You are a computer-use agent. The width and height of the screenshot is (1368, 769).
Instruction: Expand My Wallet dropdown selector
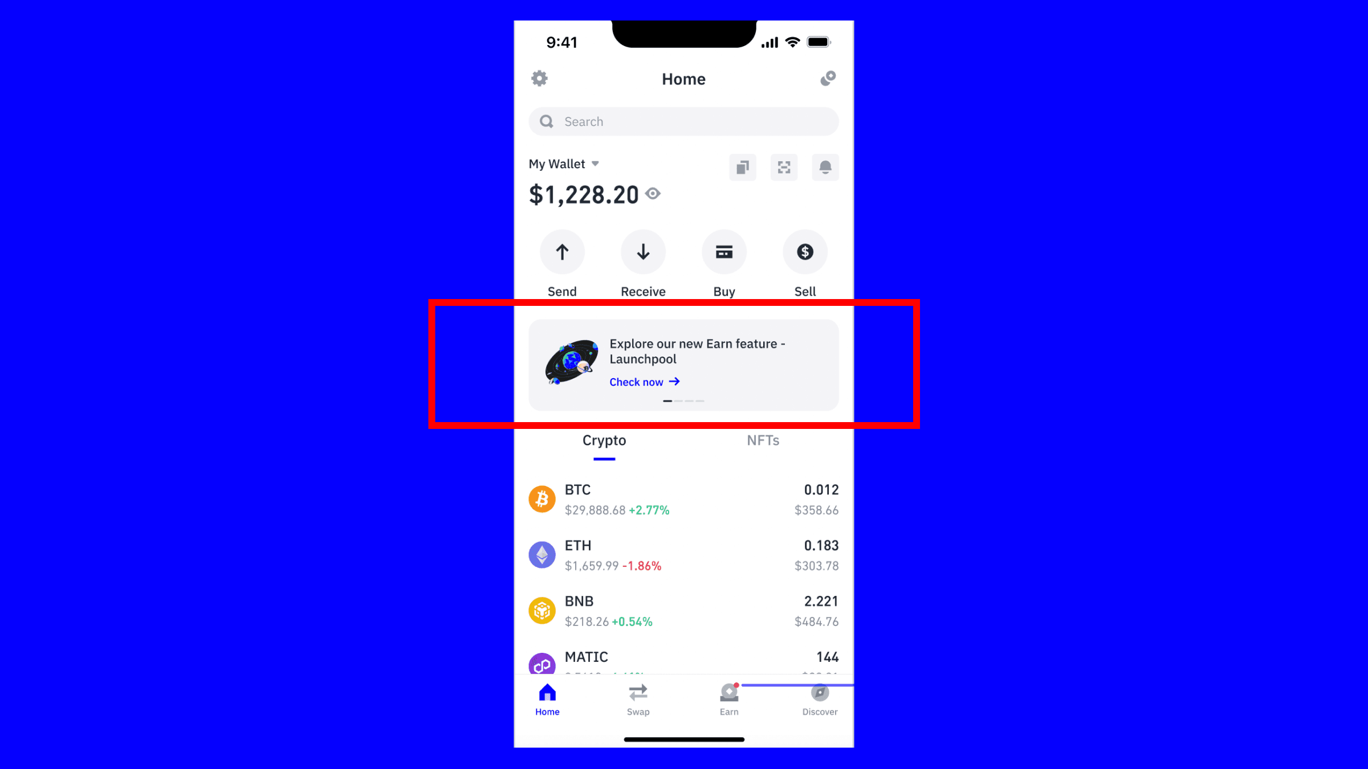564,163
